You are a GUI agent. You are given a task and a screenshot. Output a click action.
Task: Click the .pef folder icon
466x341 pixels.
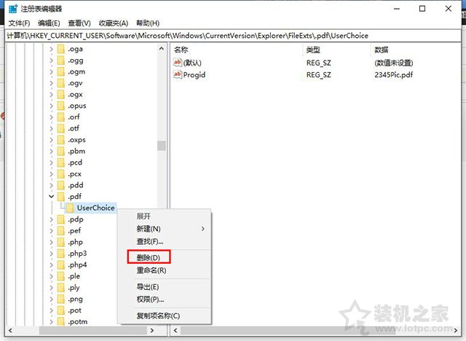point(61,231)
